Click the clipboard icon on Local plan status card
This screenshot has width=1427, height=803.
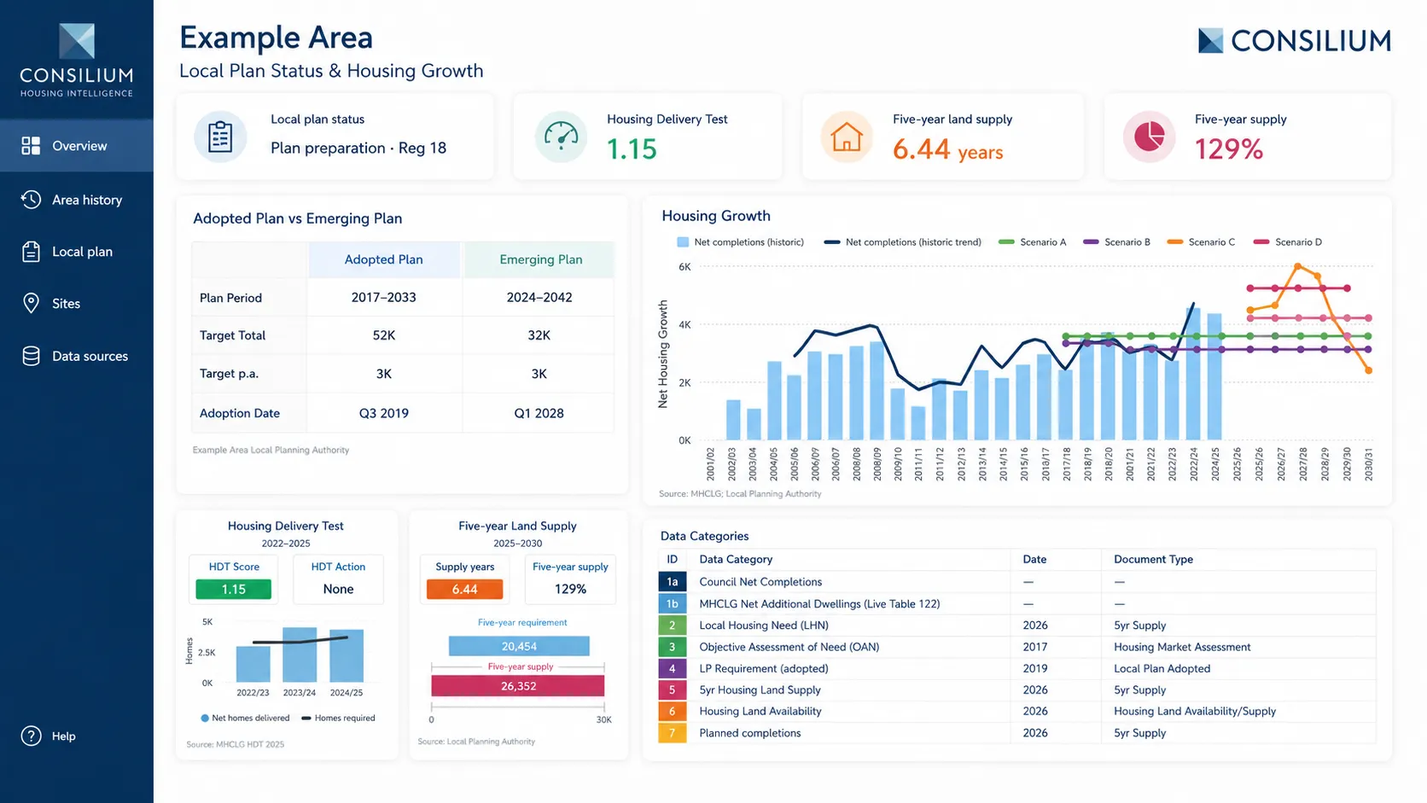220,137
